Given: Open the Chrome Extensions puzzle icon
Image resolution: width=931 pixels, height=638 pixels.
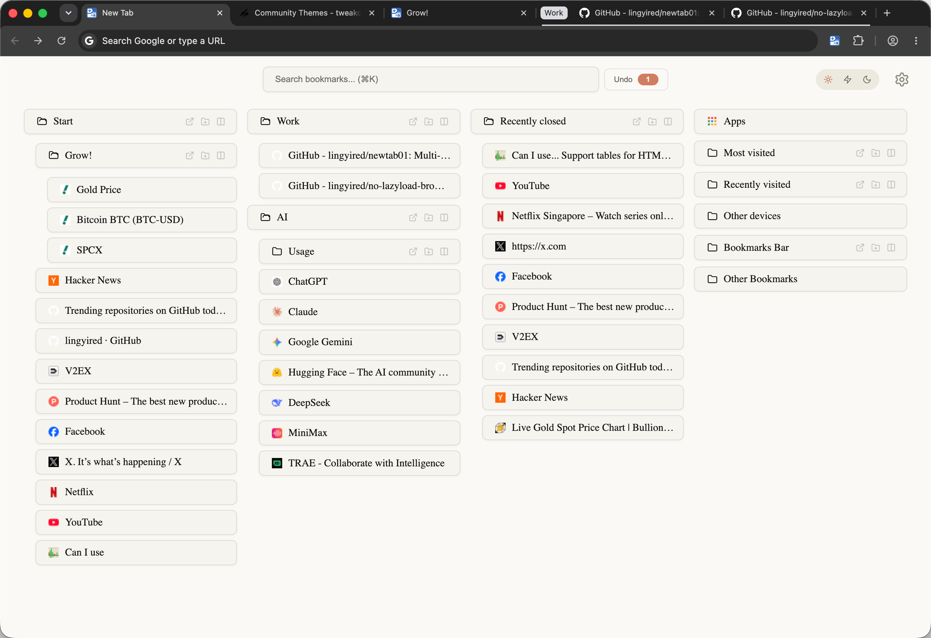Looking at the screenshot, I should pyautogui.click(x=858, y=40).
